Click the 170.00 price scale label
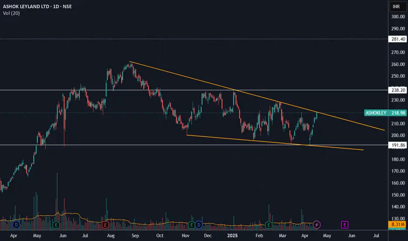The height and width of the screenshot is (241, 408). pos(398,171)
